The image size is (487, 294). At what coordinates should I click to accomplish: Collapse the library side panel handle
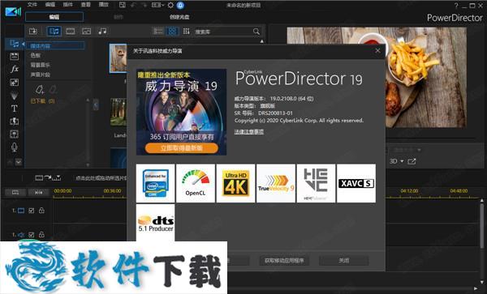96,104
